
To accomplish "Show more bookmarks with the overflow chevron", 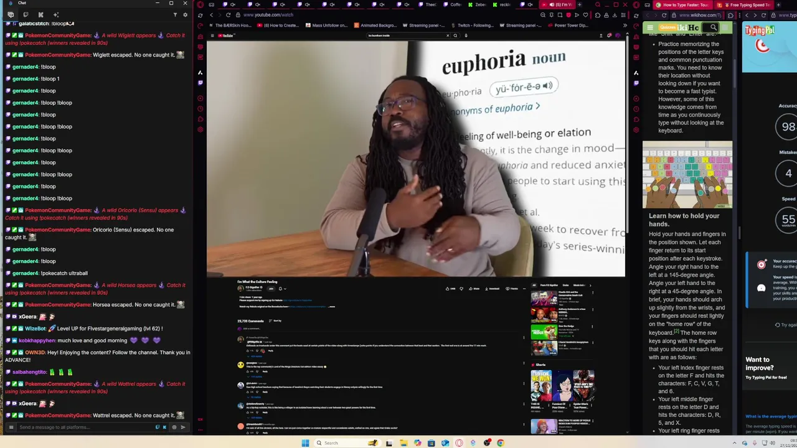I will (625, 26).
